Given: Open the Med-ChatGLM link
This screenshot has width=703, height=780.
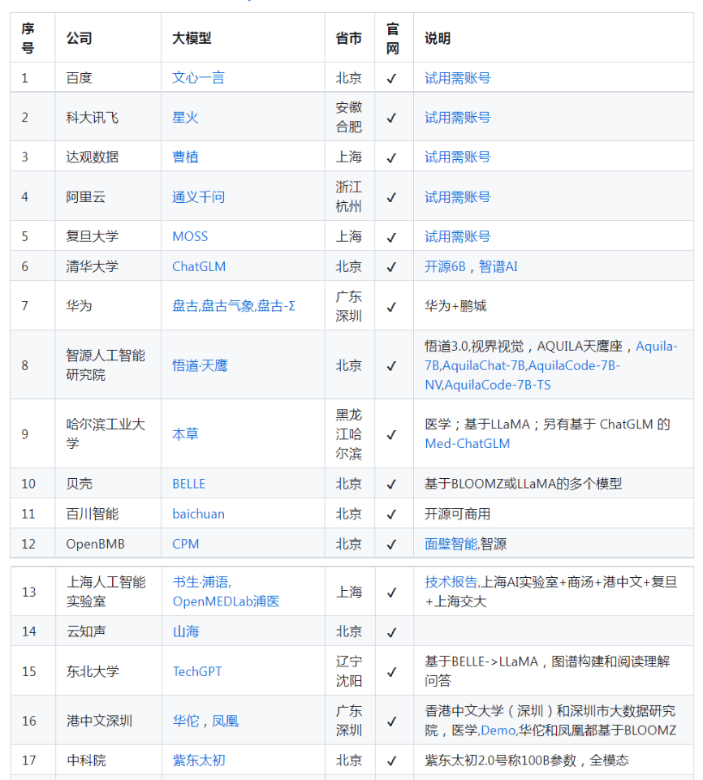Looking at the screenshot, I should [x=467, y=443].
